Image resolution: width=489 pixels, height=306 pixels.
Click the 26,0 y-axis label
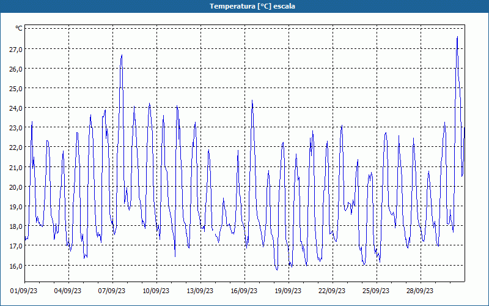point(16,69)
